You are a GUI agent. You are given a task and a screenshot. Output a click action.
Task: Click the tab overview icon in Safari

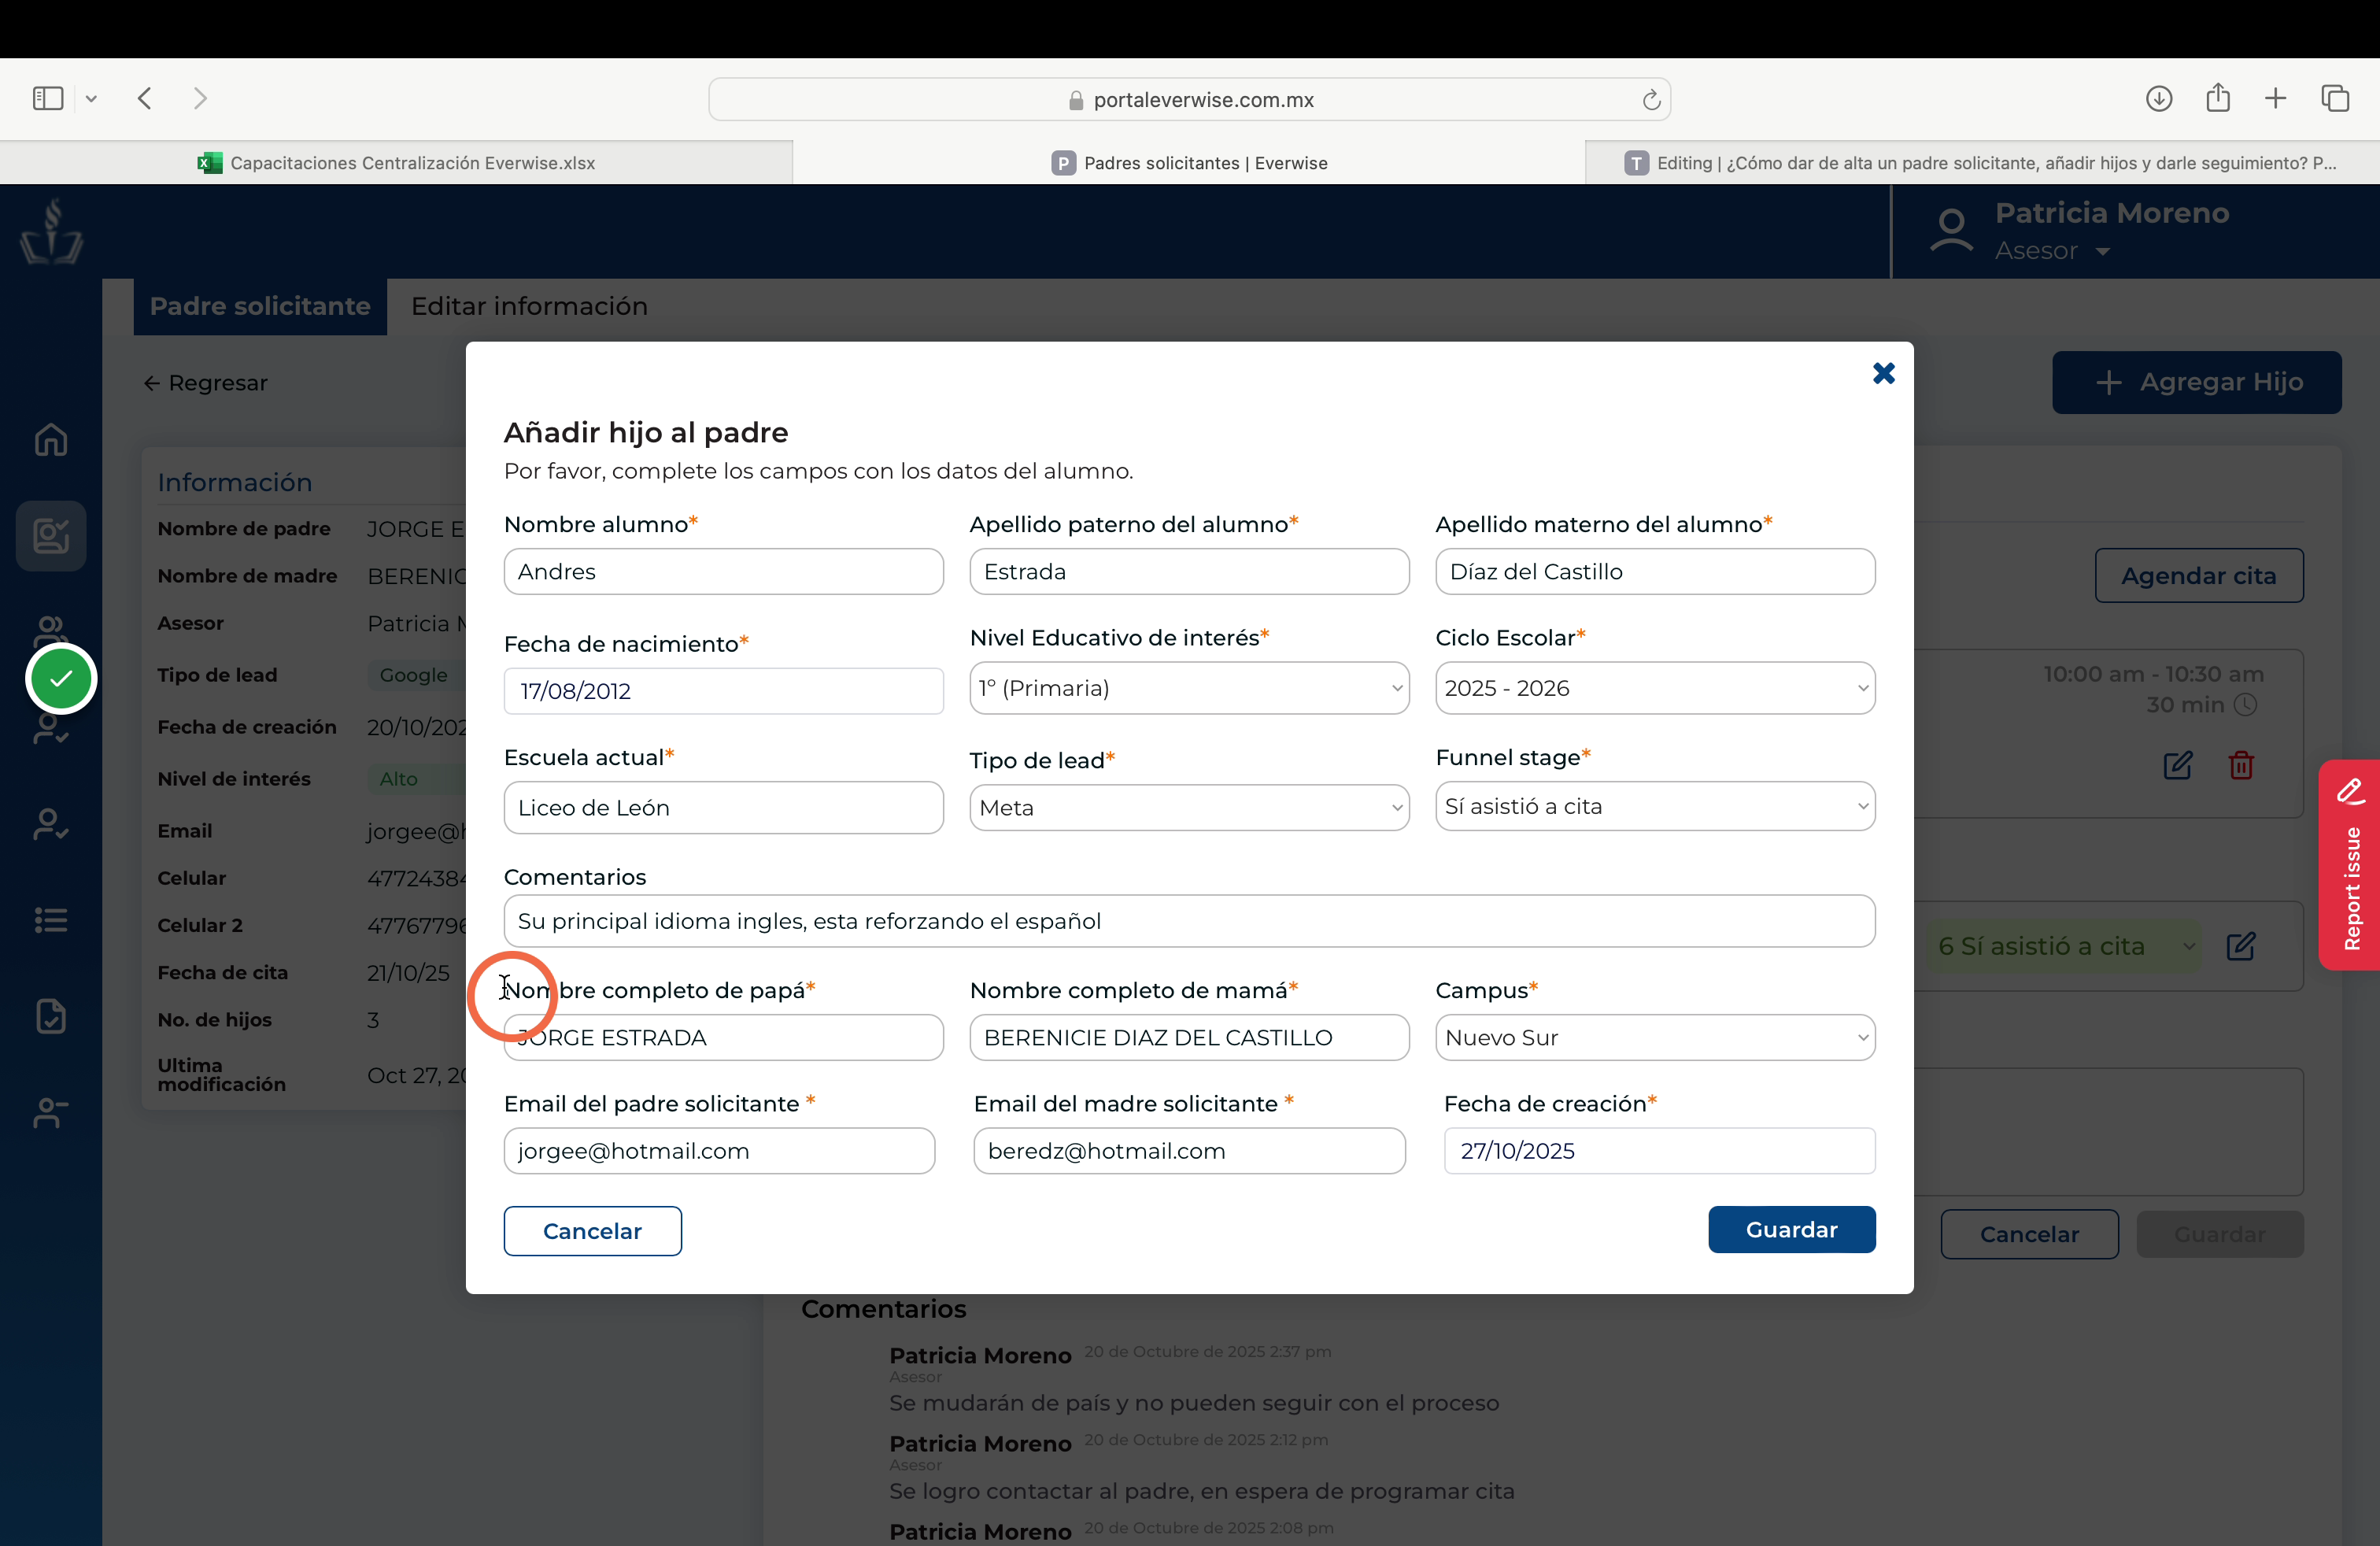[x=2335, y=98]
